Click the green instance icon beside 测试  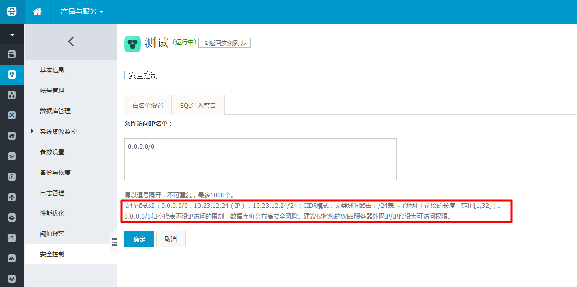coord(132,44)
